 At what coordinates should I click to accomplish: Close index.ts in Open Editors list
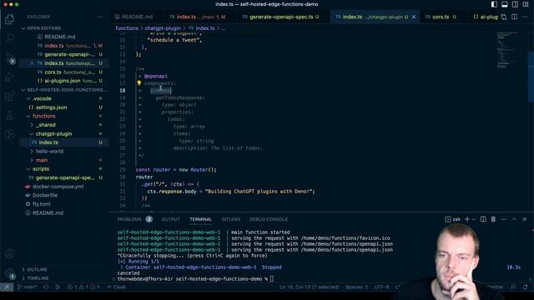(32, 63)
